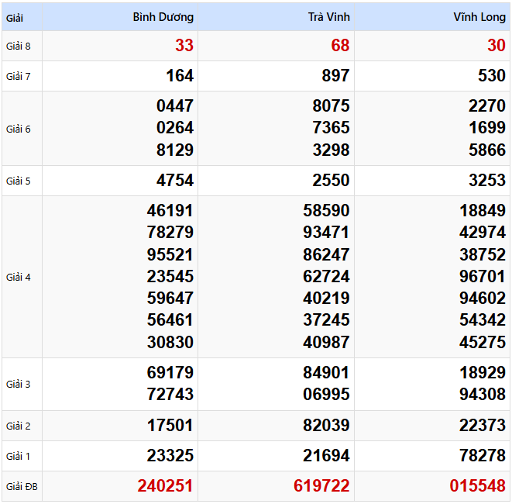The image size is (512, 504).
Task: Select Vĩnh Long Giải 8 number 30
Action: (x=496, y=46)
